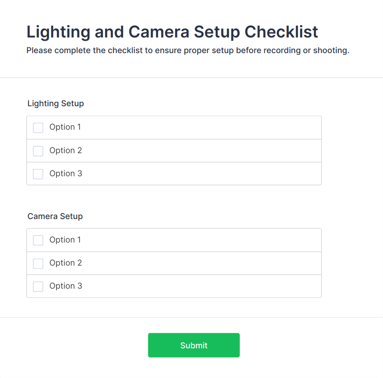Click the instruction text below the title
Screen dimensions: 383x378
tap(187, 50)
